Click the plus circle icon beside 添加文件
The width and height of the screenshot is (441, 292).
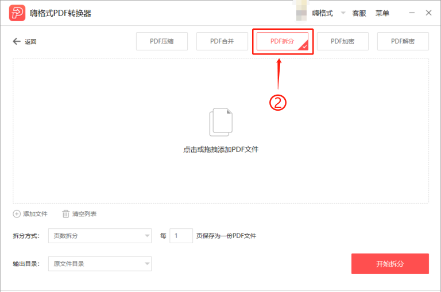point(17,214)
